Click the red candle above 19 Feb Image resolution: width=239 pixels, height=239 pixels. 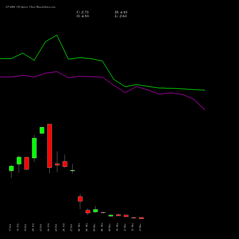27,163
